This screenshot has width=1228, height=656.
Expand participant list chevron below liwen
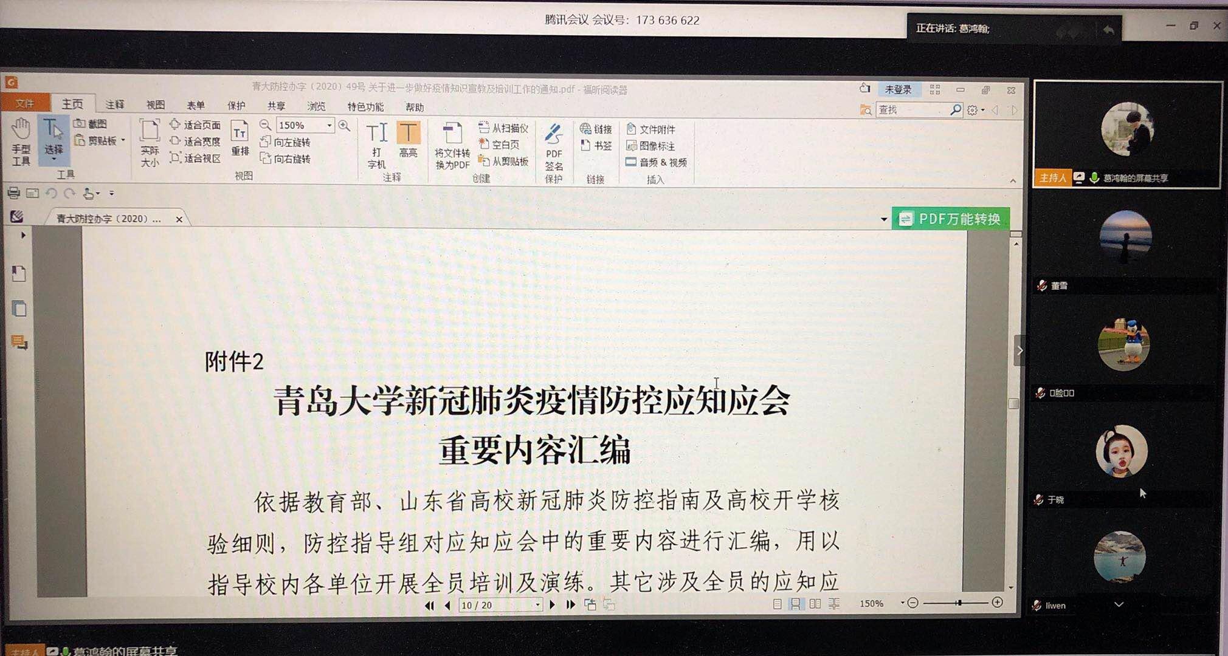[1119, 604]
